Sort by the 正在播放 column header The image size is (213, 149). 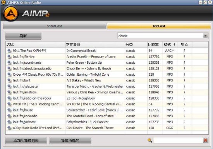coord(95,44)
